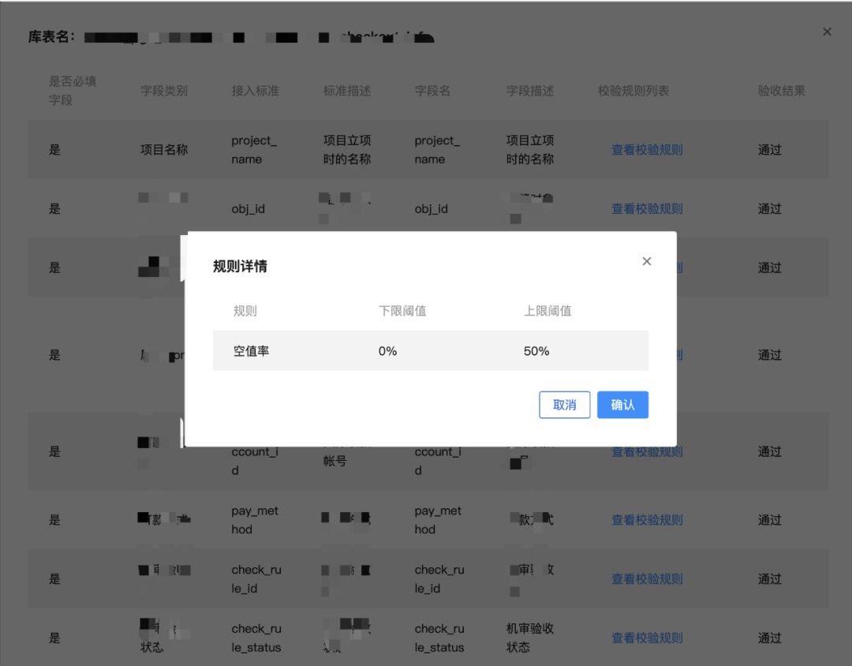Viewport: 852px width, 666px height.
Task: Select the 空值率 rule cell
Action: (251, 351)
